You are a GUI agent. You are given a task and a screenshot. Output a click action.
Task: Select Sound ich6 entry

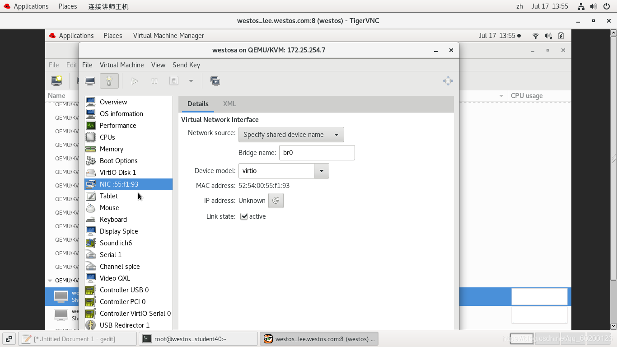coord(128,243)
